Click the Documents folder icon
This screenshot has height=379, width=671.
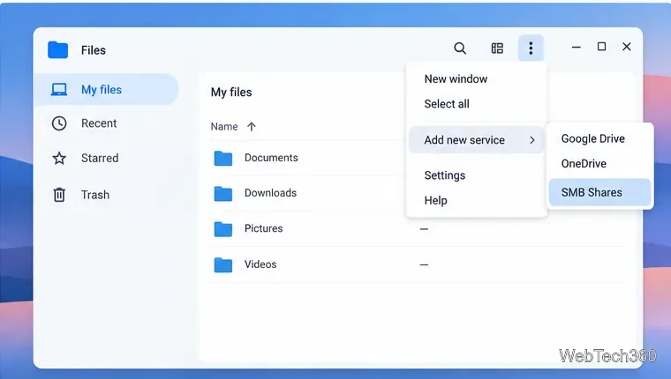click(x=223, y=158)
